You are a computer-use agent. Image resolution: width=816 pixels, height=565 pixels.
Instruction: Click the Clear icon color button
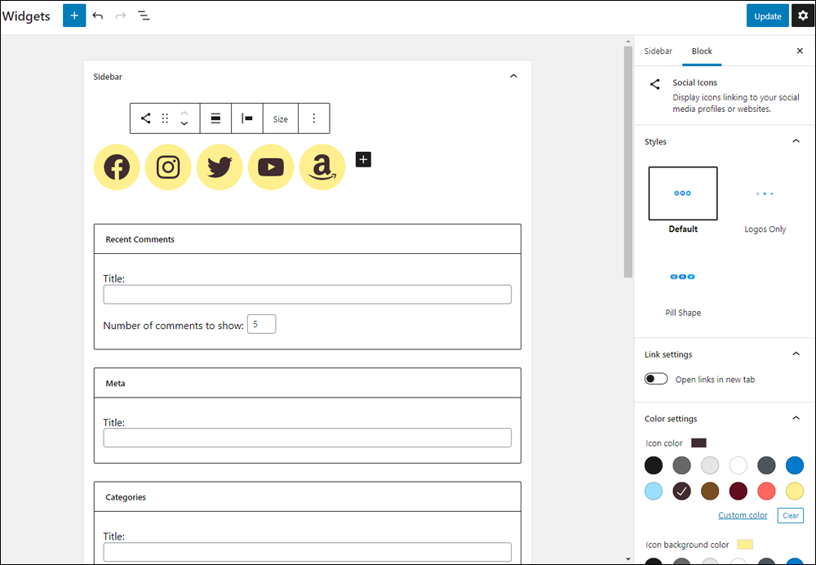click(x=791, y=515)
